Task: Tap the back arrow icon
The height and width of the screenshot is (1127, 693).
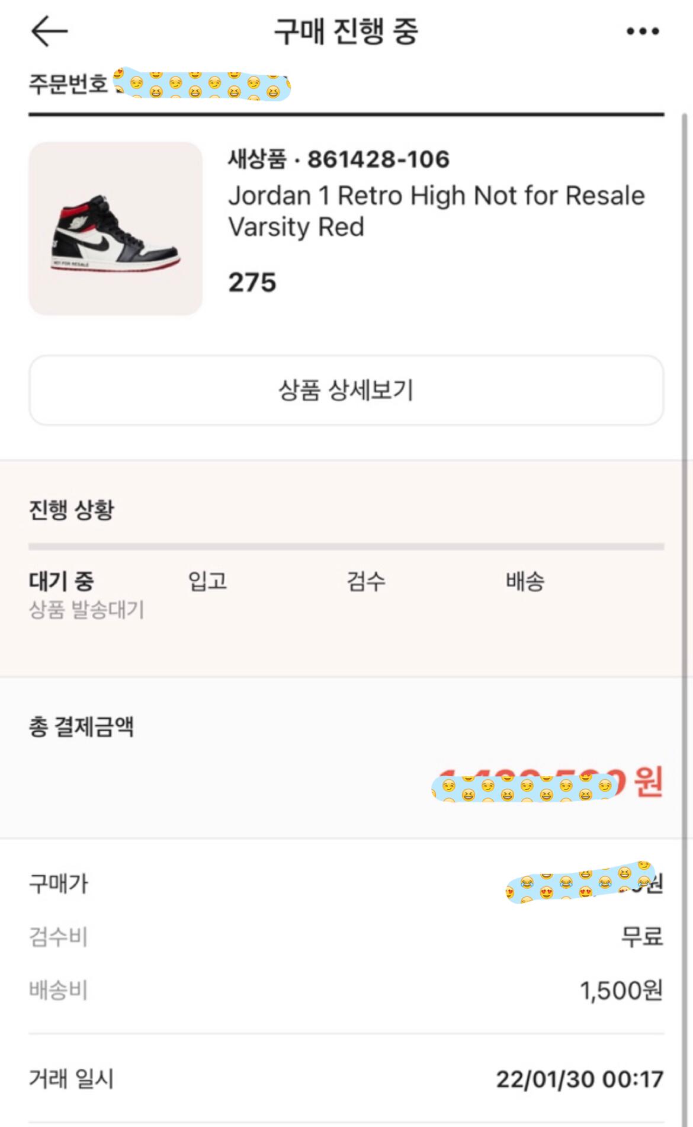Action: 49,31
